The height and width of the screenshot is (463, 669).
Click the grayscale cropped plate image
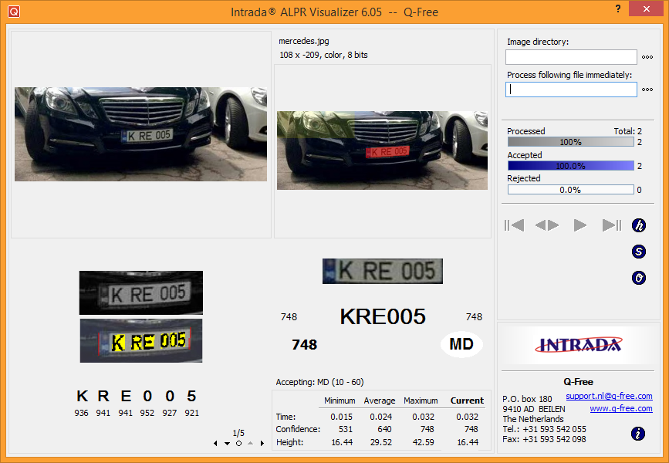point(141,292)
